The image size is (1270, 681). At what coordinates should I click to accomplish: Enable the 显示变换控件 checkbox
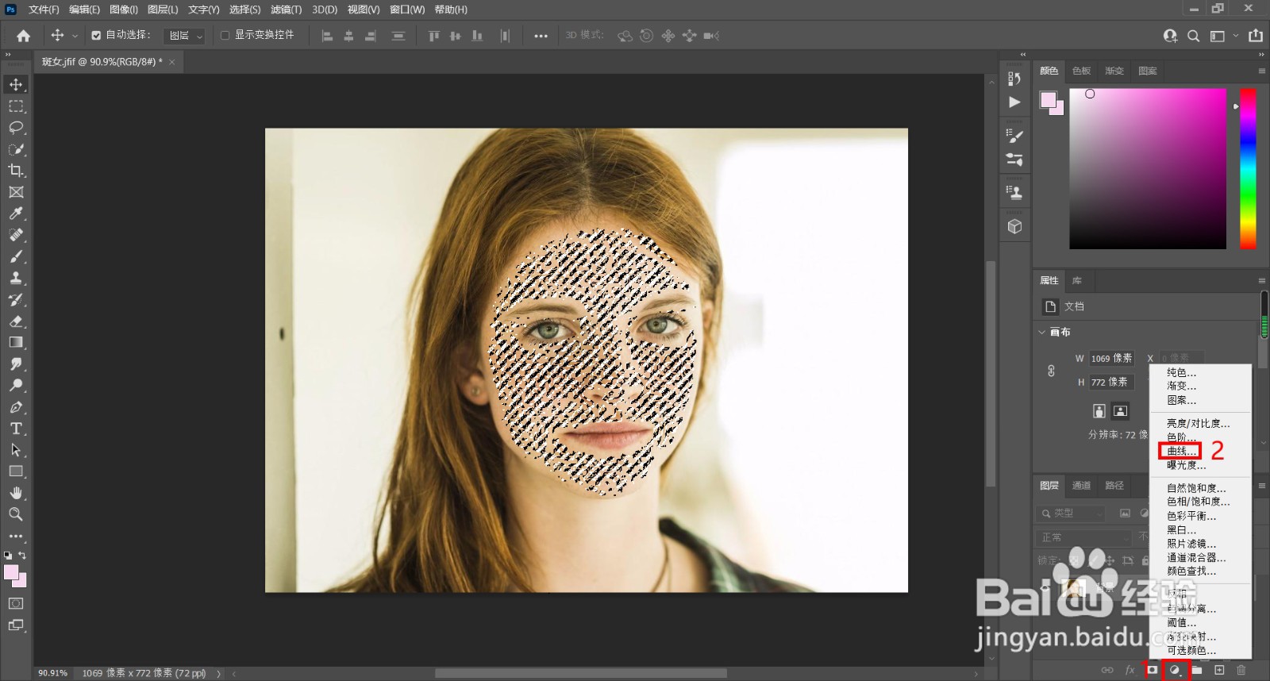pyautogui.click(x=225, y=36)
